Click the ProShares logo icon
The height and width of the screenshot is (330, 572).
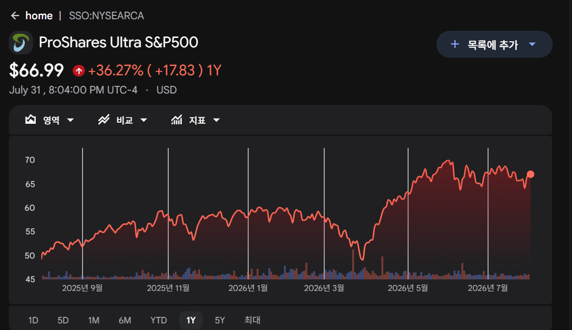pyautogui.click(x=21, y=42)
